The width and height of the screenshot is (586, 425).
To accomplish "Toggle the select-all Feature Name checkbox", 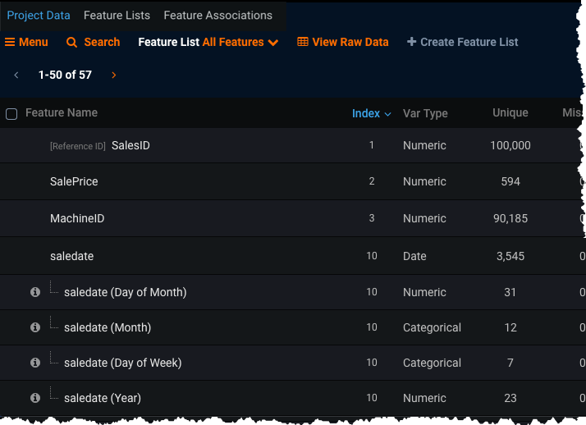I will coord(11,114).
